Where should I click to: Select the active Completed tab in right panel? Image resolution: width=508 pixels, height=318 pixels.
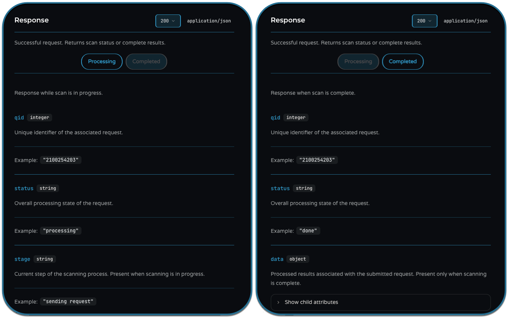403,62
